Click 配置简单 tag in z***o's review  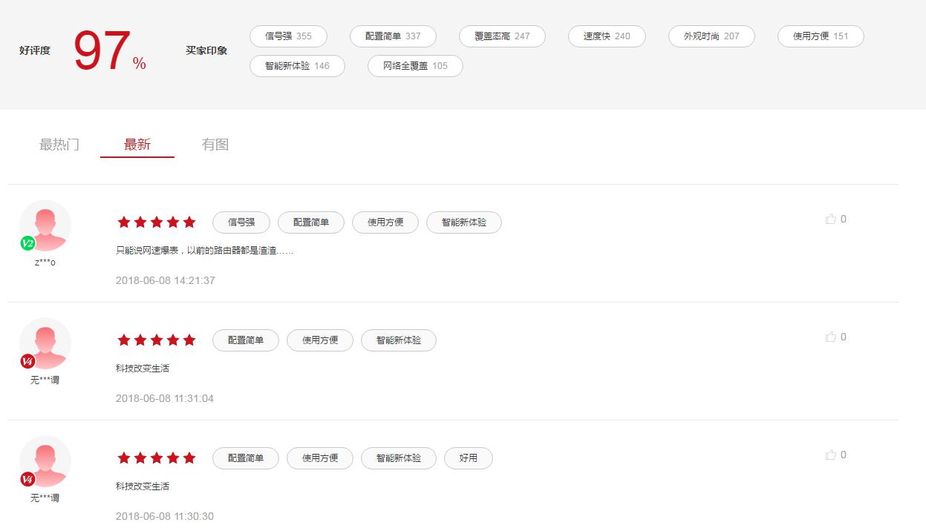pyautogui.click(x=311, y=222)
